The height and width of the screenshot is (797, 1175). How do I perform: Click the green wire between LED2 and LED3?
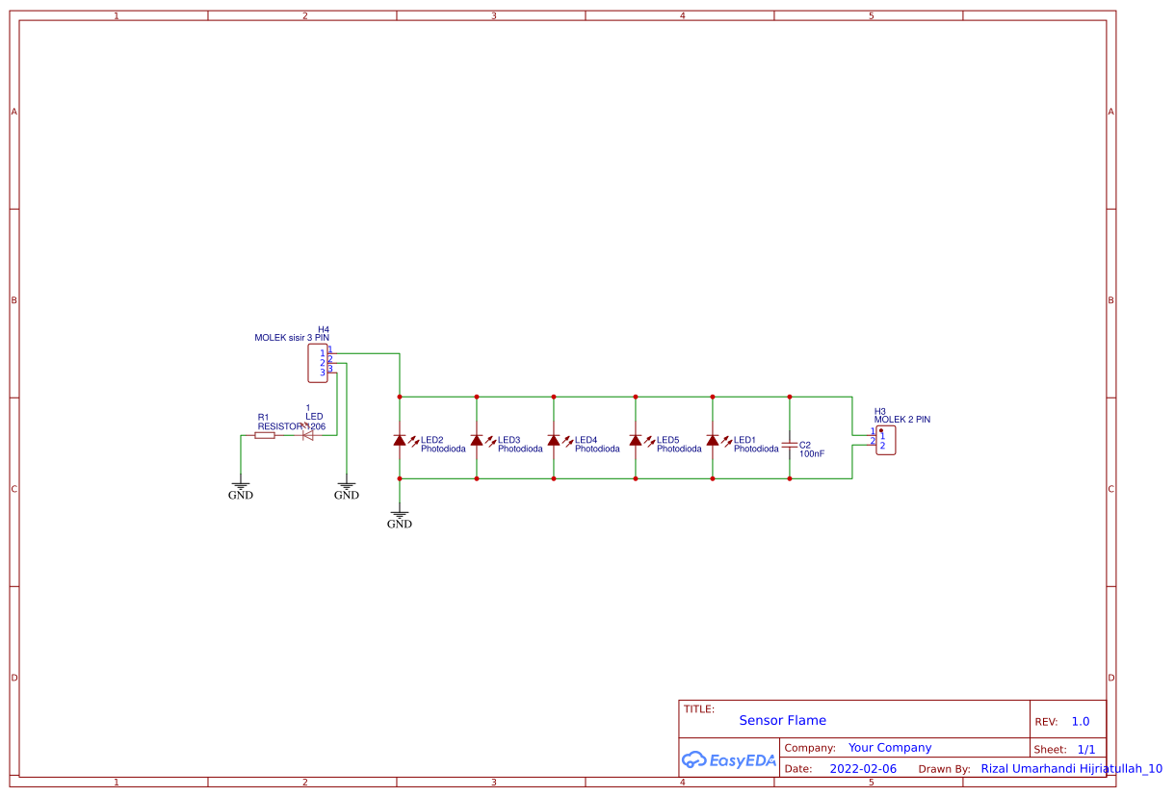(x=438, y=397)
